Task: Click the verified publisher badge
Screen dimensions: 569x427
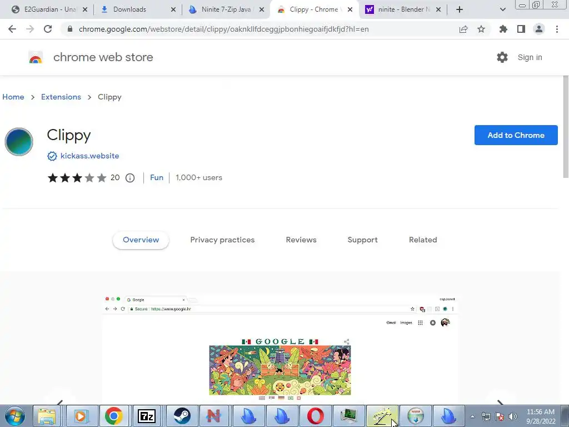Action: click(x=52, y=156)
